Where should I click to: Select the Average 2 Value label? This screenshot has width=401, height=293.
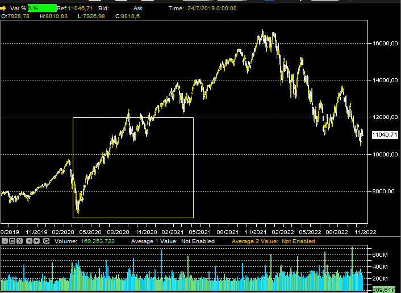click(273, 241)
